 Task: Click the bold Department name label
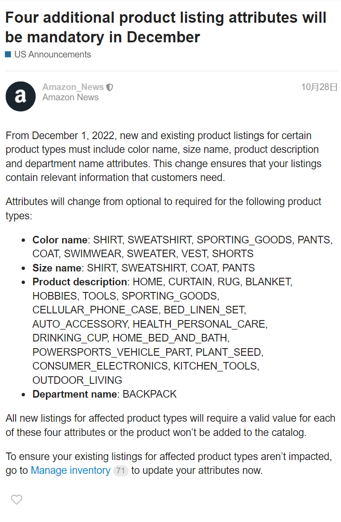coord(74,394)
